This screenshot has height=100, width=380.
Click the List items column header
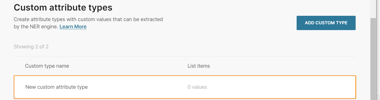(199, 66)
